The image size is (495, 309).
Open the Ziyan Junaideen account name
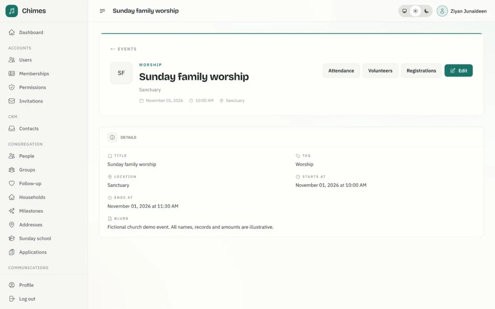tap(469, 11)
